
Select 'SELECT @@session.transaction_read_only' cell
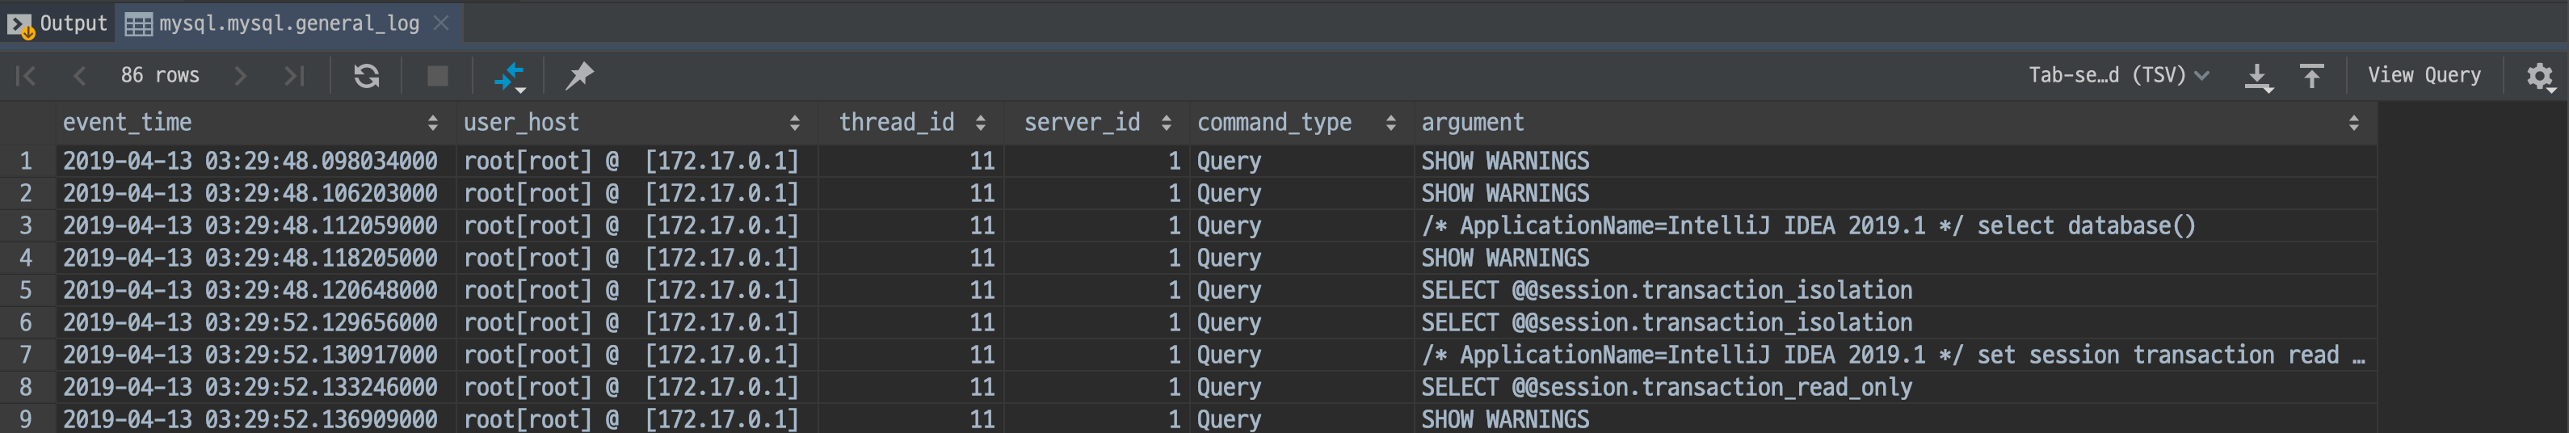(1894, 387)
